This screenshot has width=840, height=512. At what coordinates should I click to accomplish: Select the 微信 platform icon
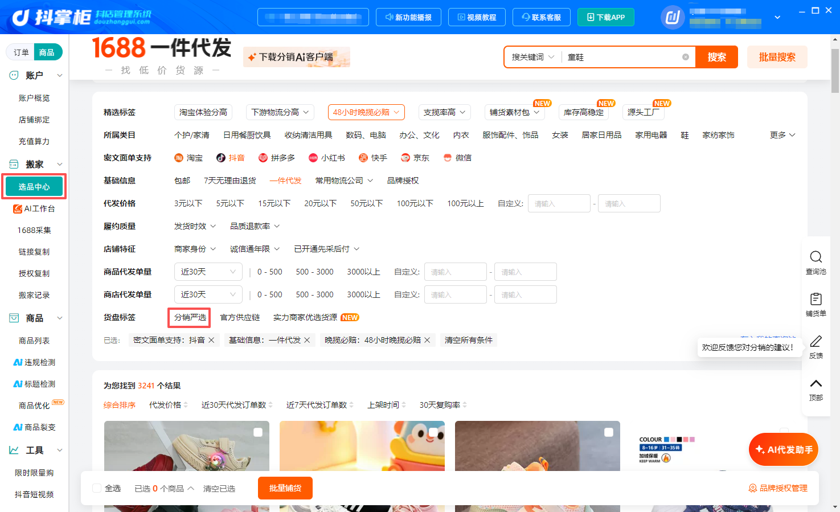pyautogui.click(x=448, y=158)
